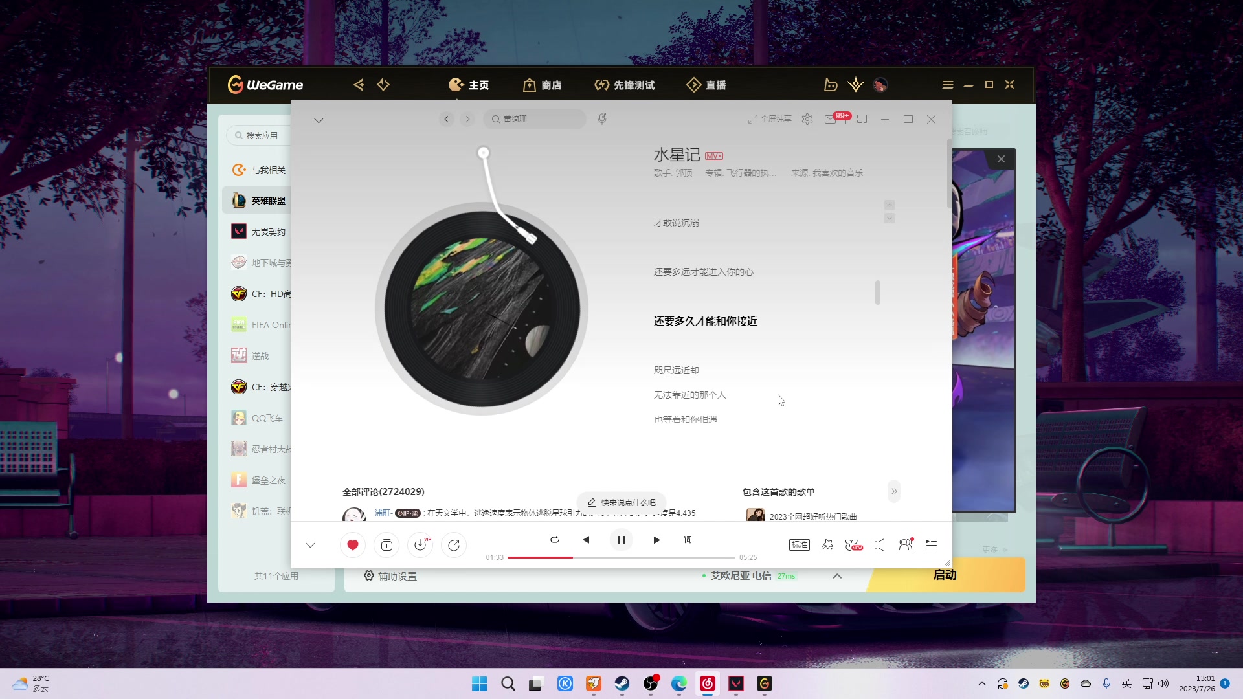Unlike the song with the red heart
This screenshot has height=699, width=1243.
coord(353,545)
